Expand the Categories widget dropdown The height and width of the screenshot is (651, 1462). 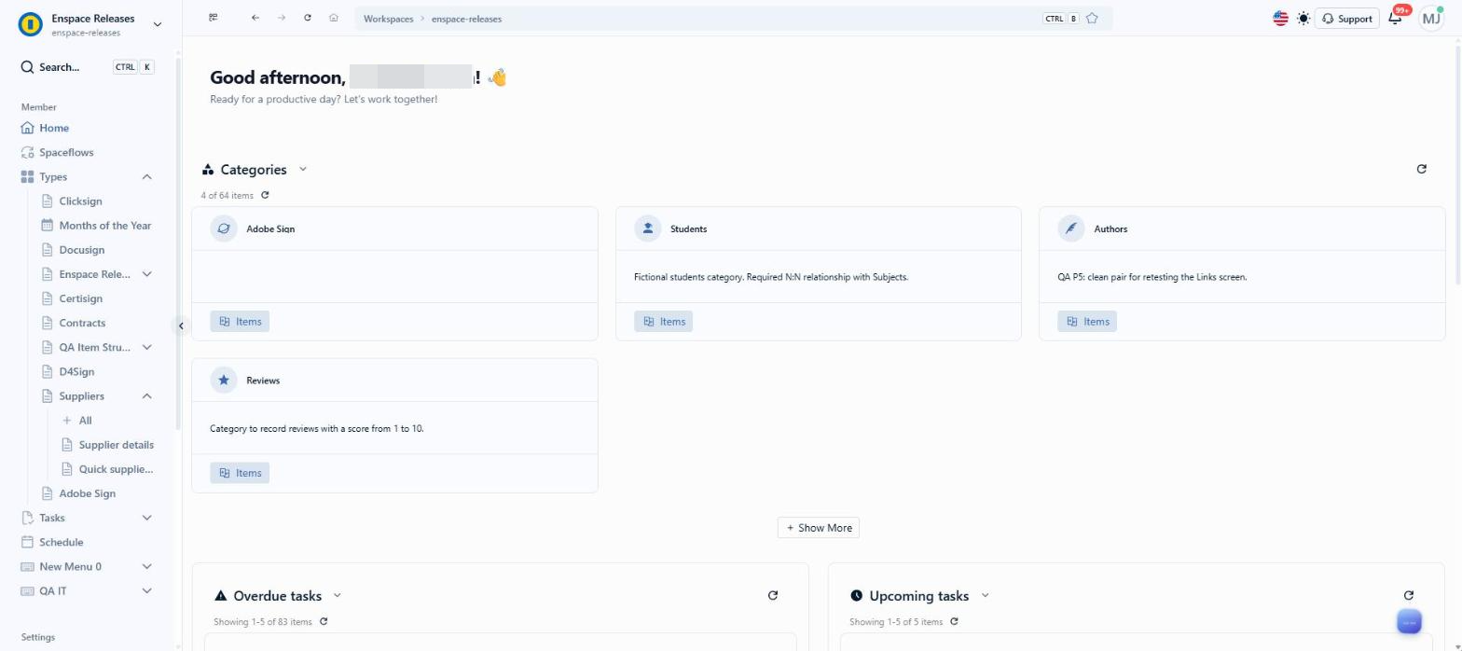pos(303,169)
